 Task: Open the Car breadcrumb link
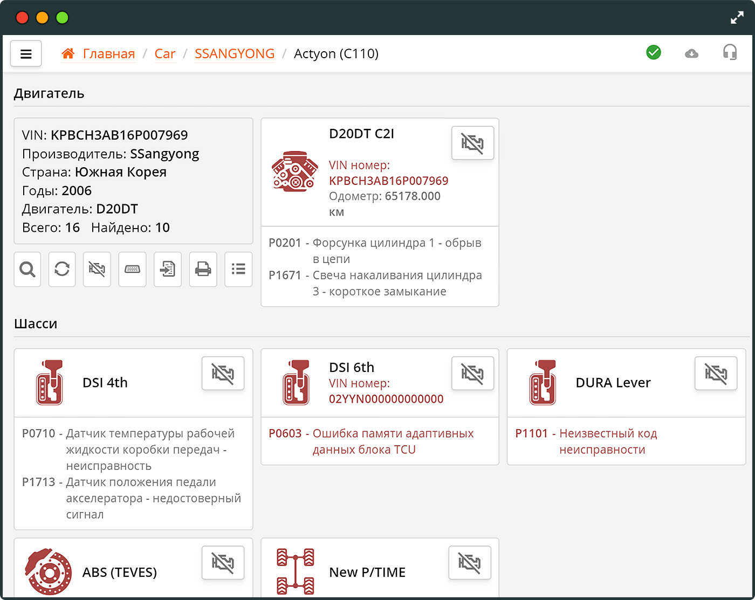pyautogui.click(x=165, y=54)
